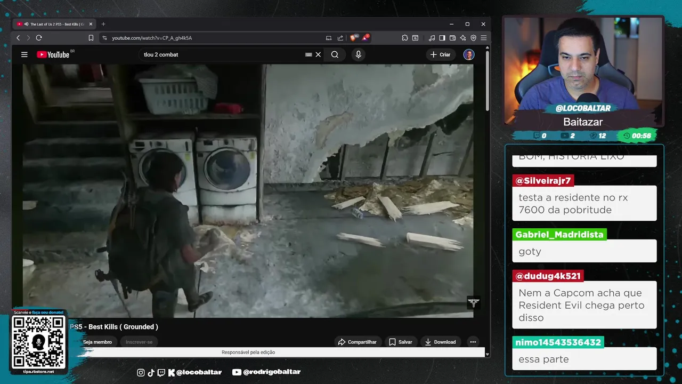Open a new tab with the plus button
This screenshot has height=384, width=682.
tap(103, 24)
